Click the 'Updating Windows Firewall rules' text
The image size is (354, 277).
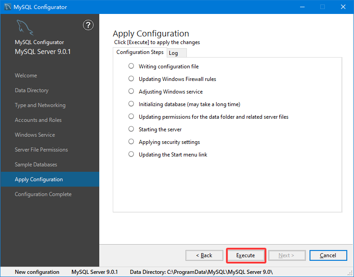[177, 79]
